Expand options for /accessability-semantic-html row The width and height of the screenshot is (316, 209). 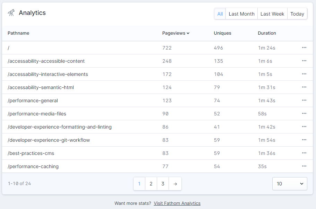tap(304, 87)
